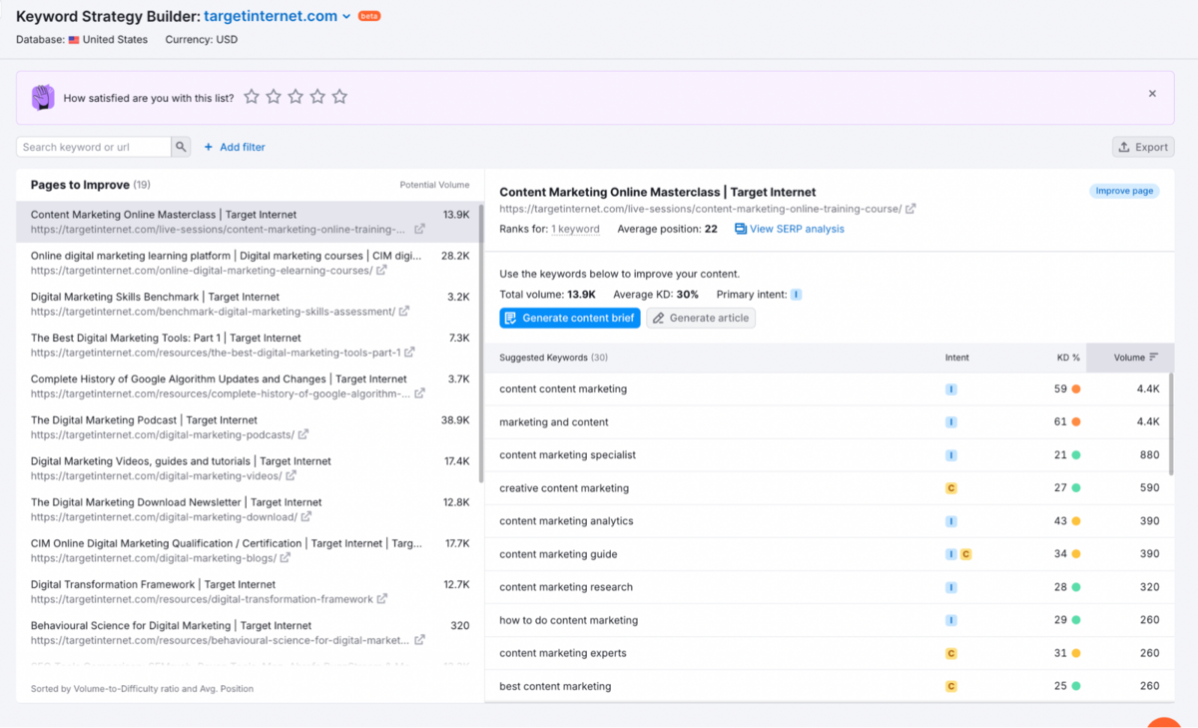The width and height of the screenshot is (1198, 728).
Task: Click the Search keyword or url field
Action: pyautogui.click(x=94, y=147)
